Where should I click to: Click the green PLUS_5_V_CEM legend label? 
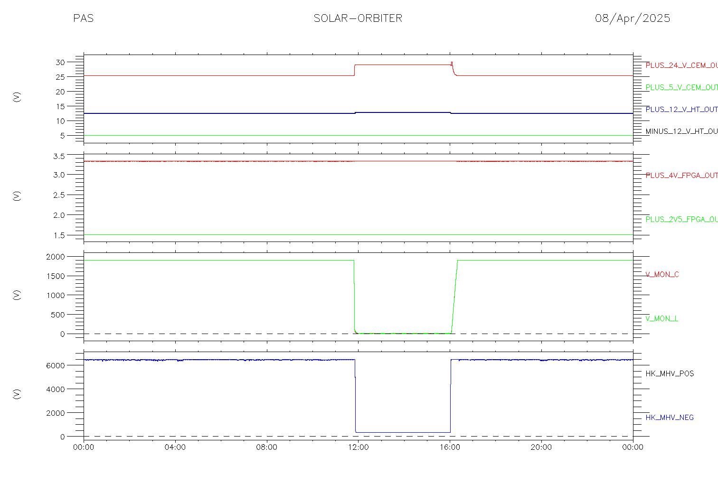click(x=681, y=87)
